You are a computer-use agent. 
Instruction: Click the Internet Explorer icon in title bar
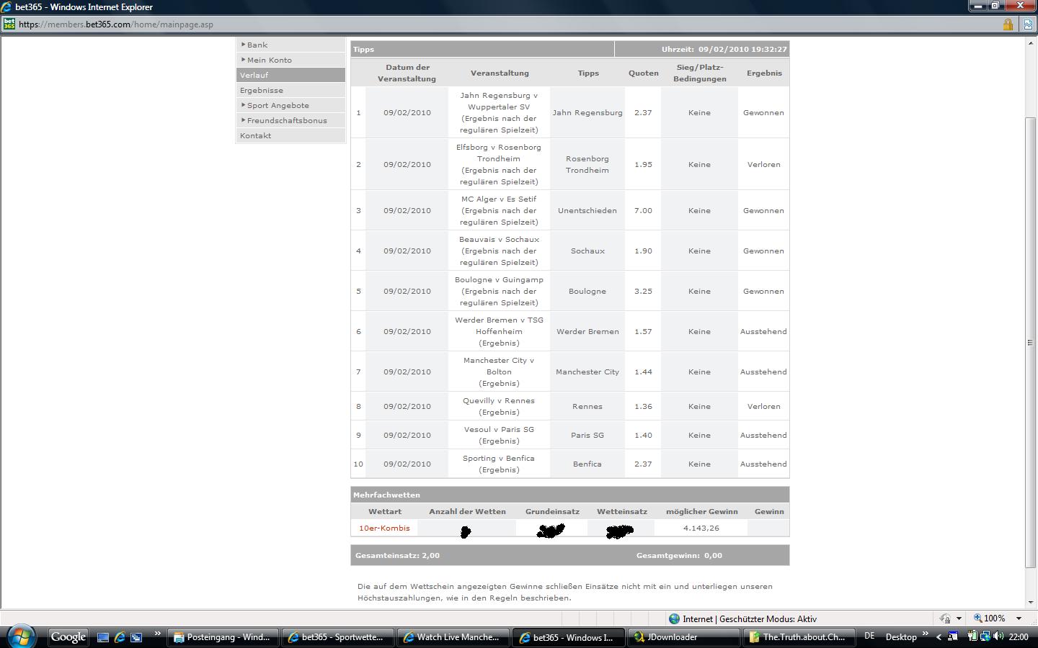6,7
